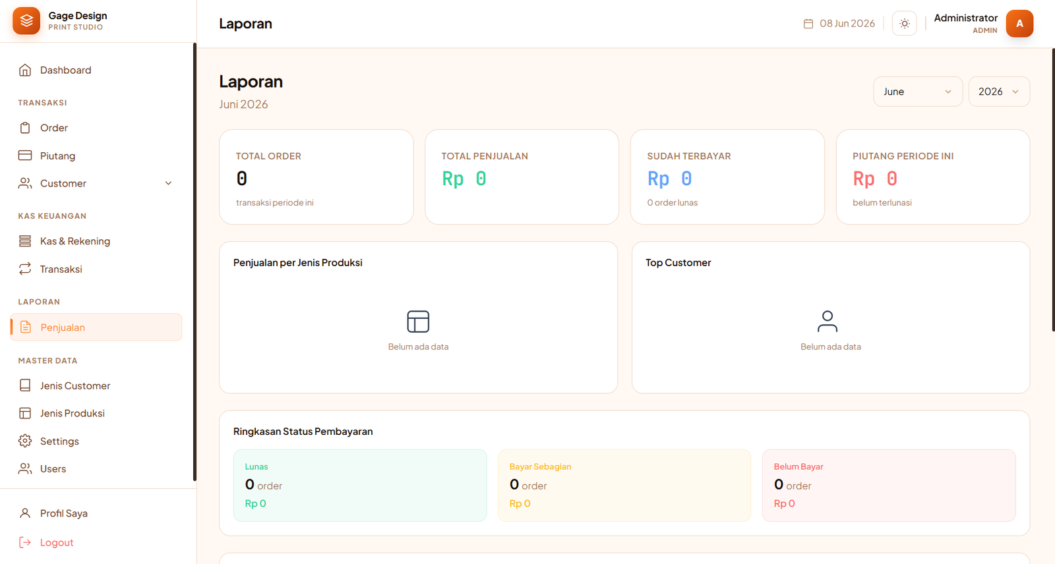Open the 2026 year dropdown
Screen dimensions: 1055x564
999,92
